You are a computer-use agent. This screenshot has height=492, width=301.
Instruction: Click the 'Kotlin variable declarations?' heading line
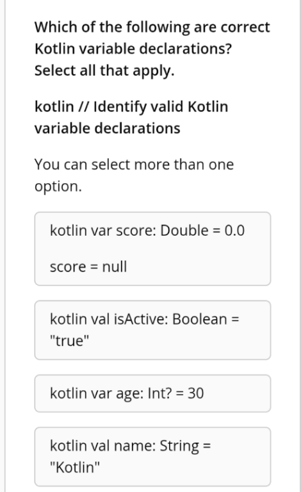pyautogui.click(x=133, y=49)
